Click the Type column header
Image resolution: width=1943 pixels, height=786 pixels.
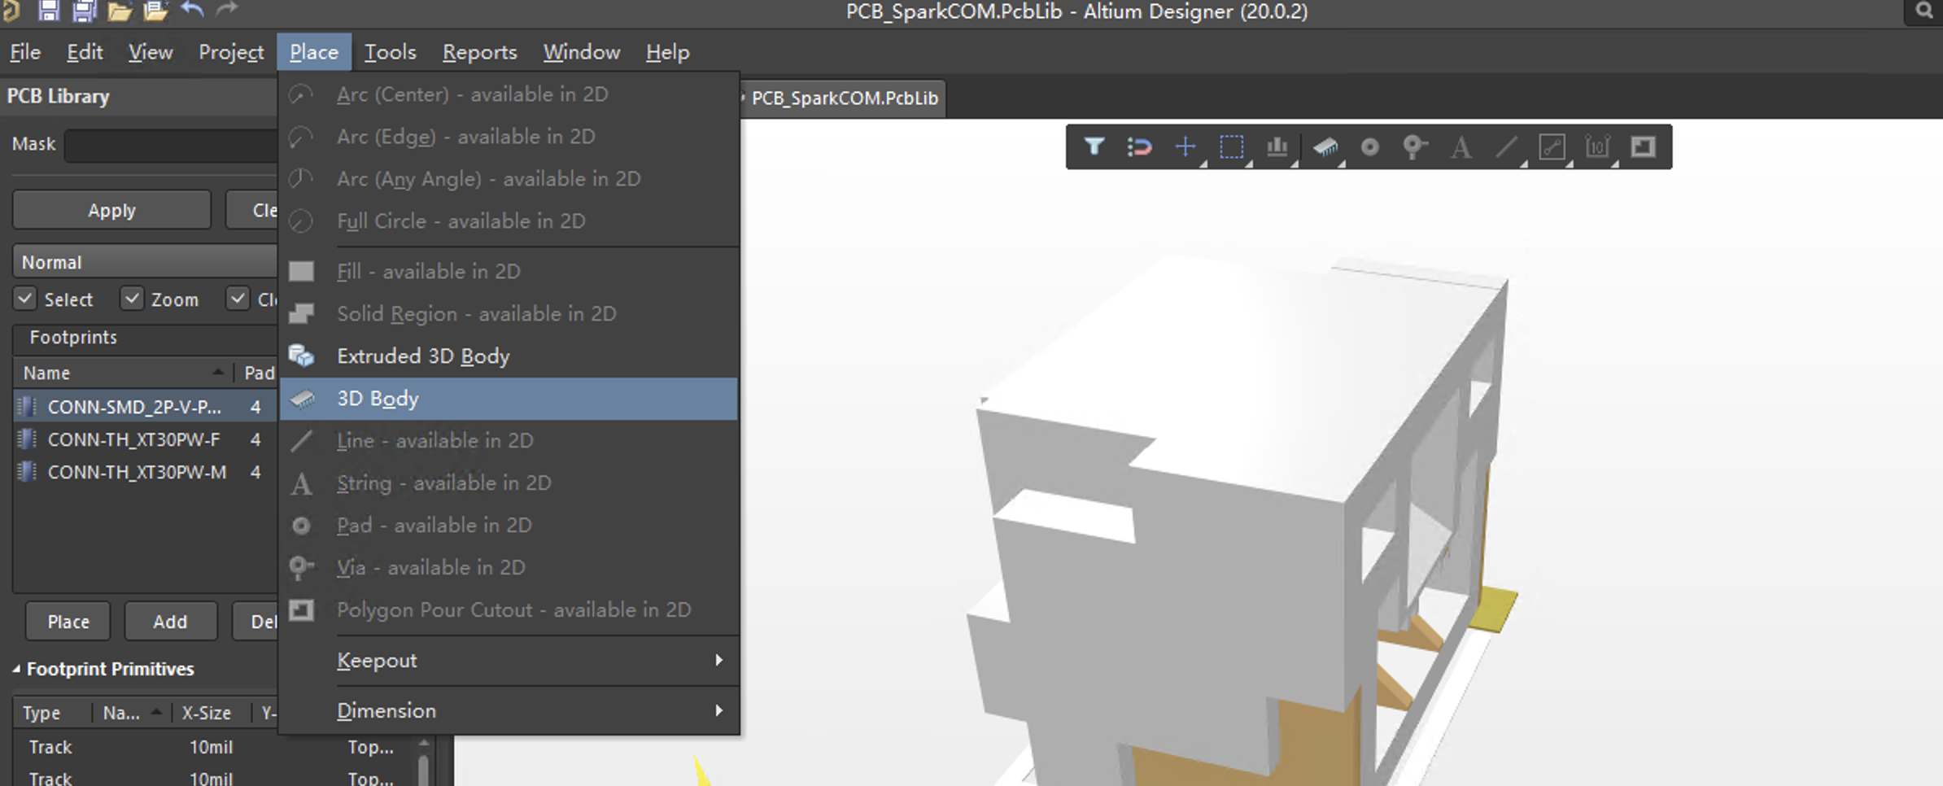pos(54,713)
